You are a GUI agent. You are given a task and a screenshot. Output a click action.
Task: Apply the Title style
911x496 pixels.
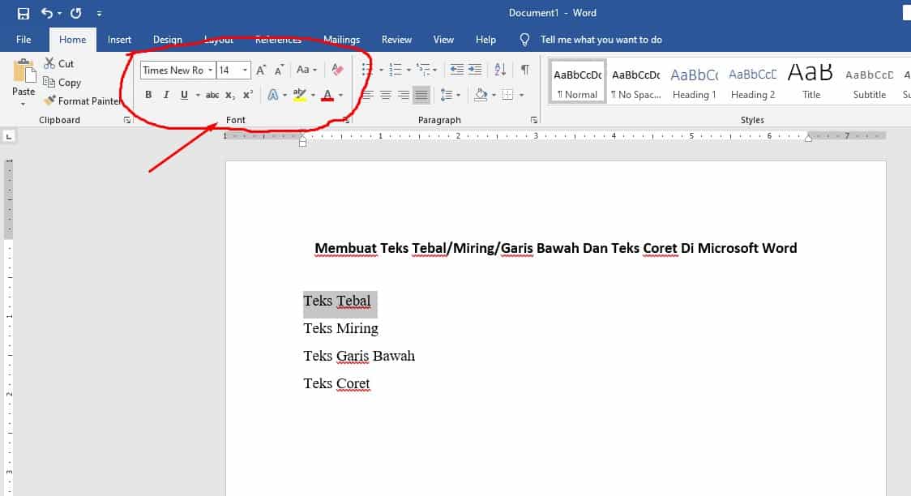(811, 81)
